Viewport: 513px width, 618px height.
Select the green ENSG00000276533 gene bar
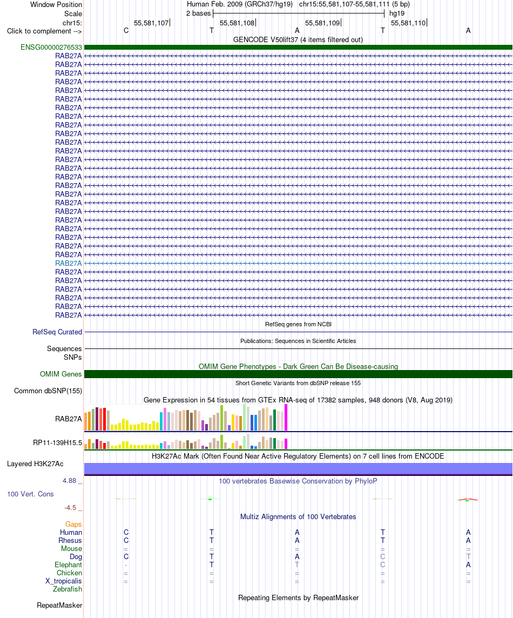click(x=298, y=48)
